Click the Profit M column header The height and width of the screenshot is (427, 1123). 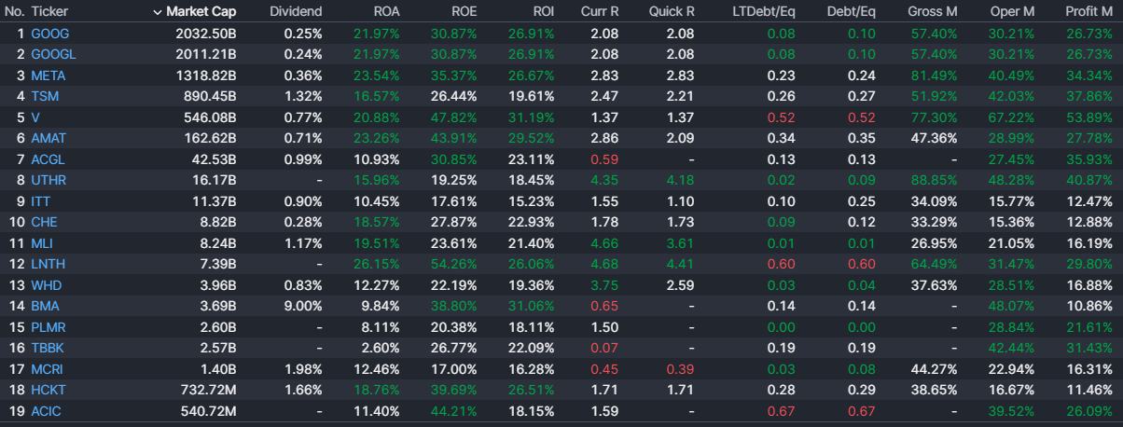click(1088, 12)
